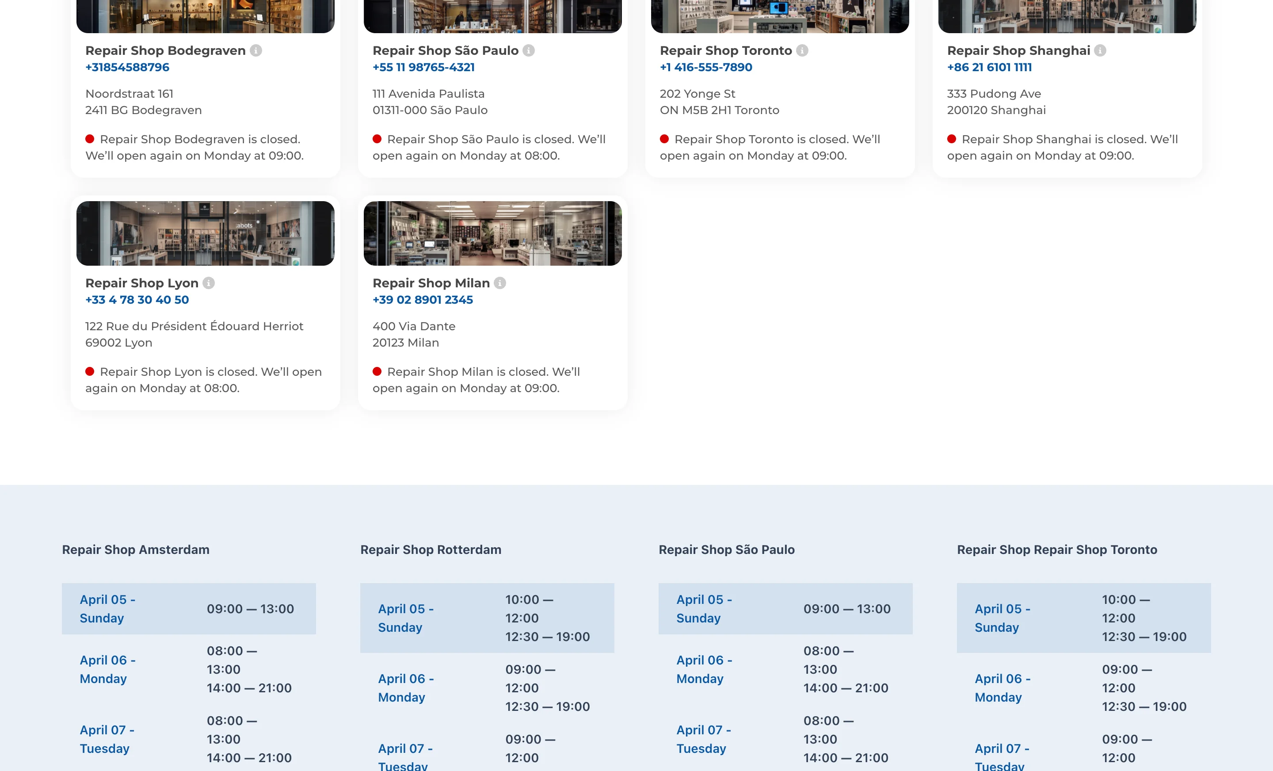This screenshot has width=1273, height=771.
Task: Show info tooltip for Repair Shop Lyon
Action: click(209, 282)
